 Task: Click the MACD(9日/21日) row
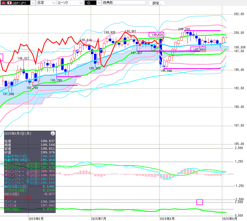click(30, 186)
